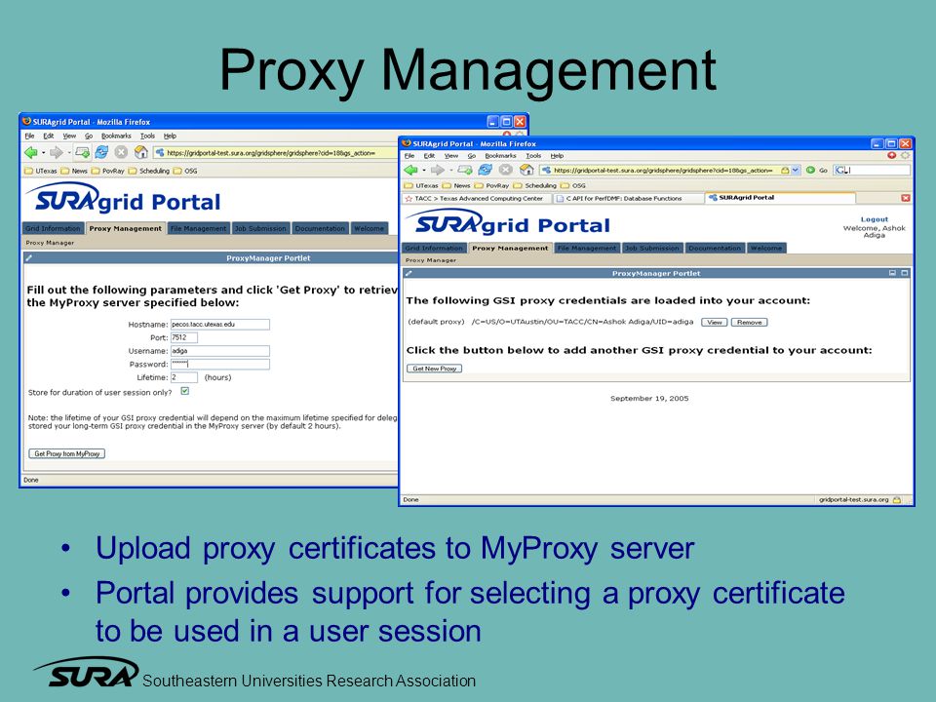Viewport: 936px width, 702px height.
Task: Open Back history dropdown arrow in front window
Action: [423, 171]
